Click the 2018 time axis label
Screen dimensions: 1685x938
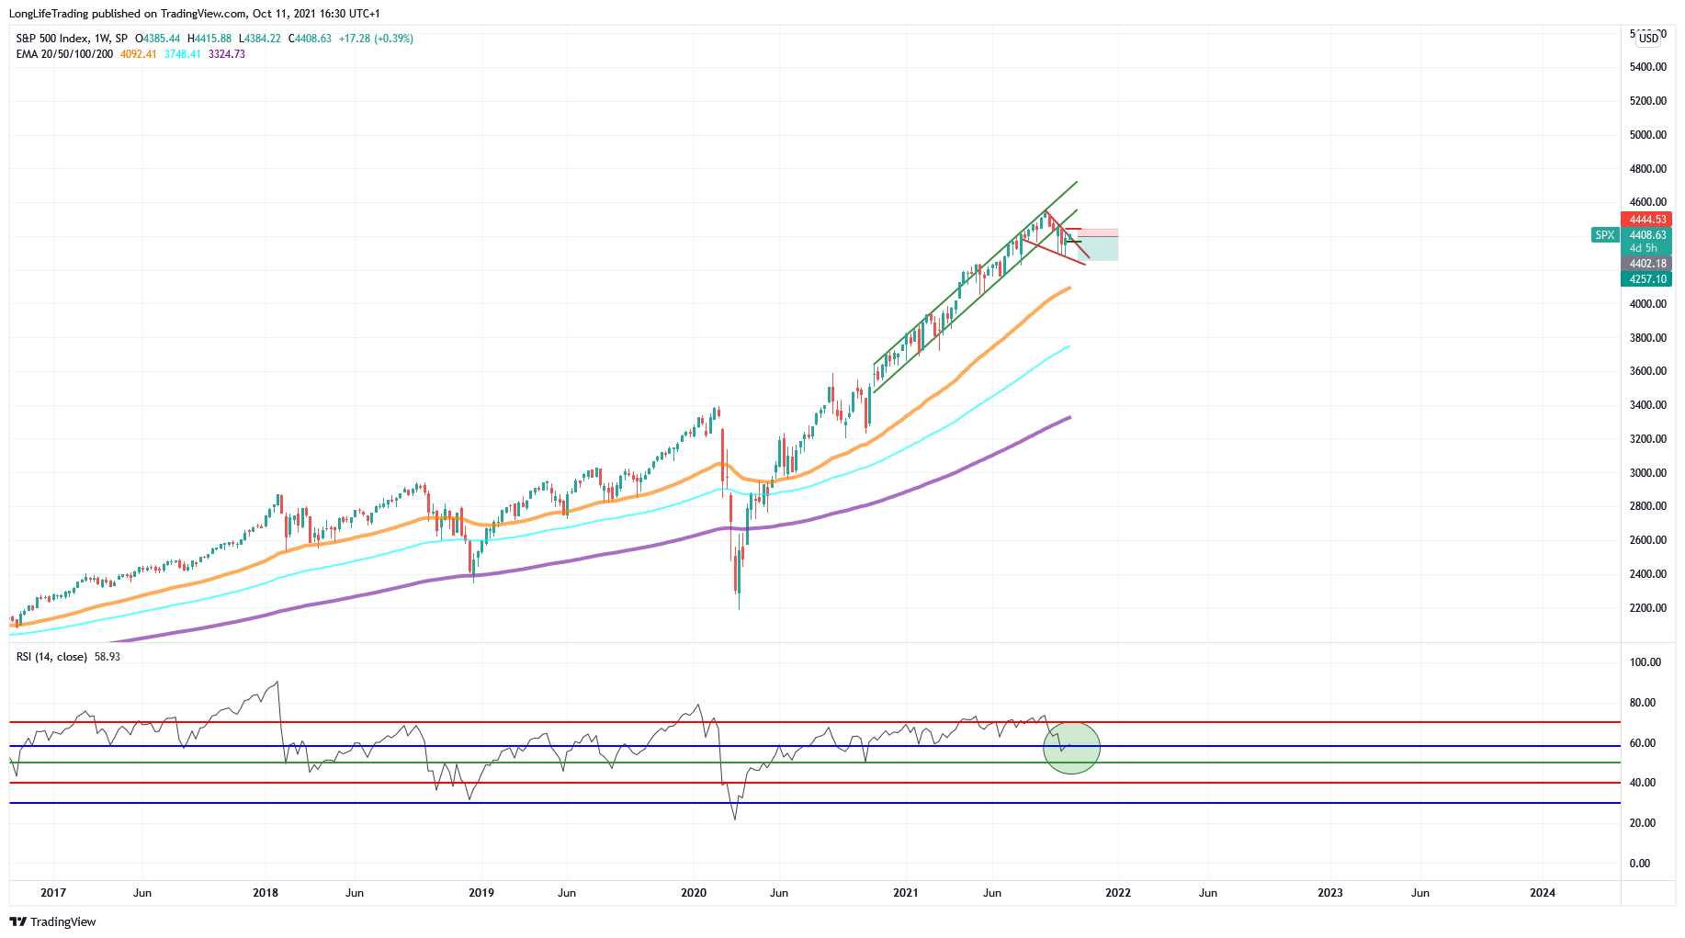(266, 893)
